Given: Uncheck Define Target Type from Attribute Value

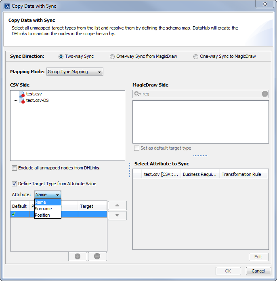Looking at the screenshot, I should [14, 184].
